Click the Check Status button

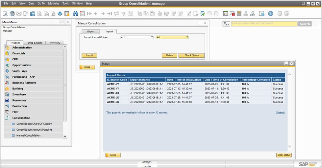click(x=191, y=55)
